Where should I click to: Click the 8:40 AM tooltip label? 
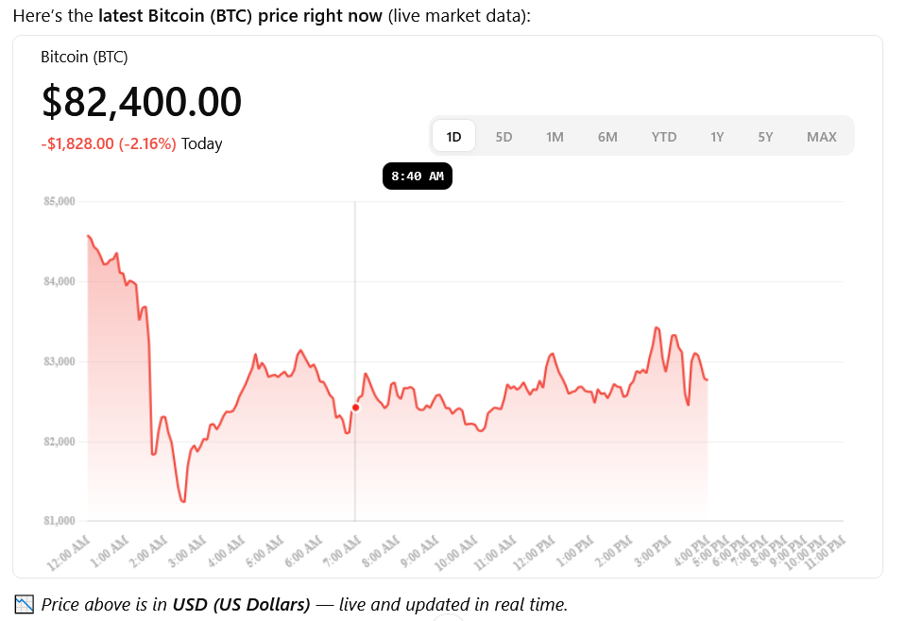click(x=417, y=176)
